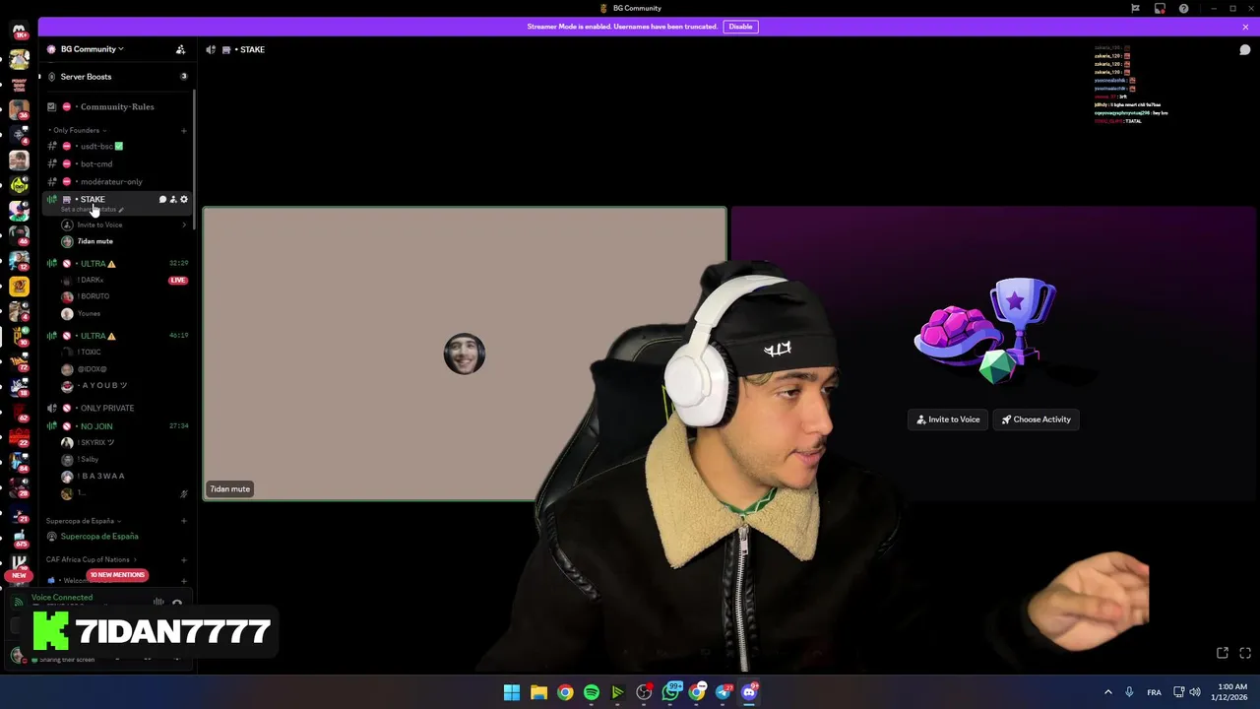1260x709 pixels.
Task: Open the usdt-bsc text channel
Action: tap(116, 146)
